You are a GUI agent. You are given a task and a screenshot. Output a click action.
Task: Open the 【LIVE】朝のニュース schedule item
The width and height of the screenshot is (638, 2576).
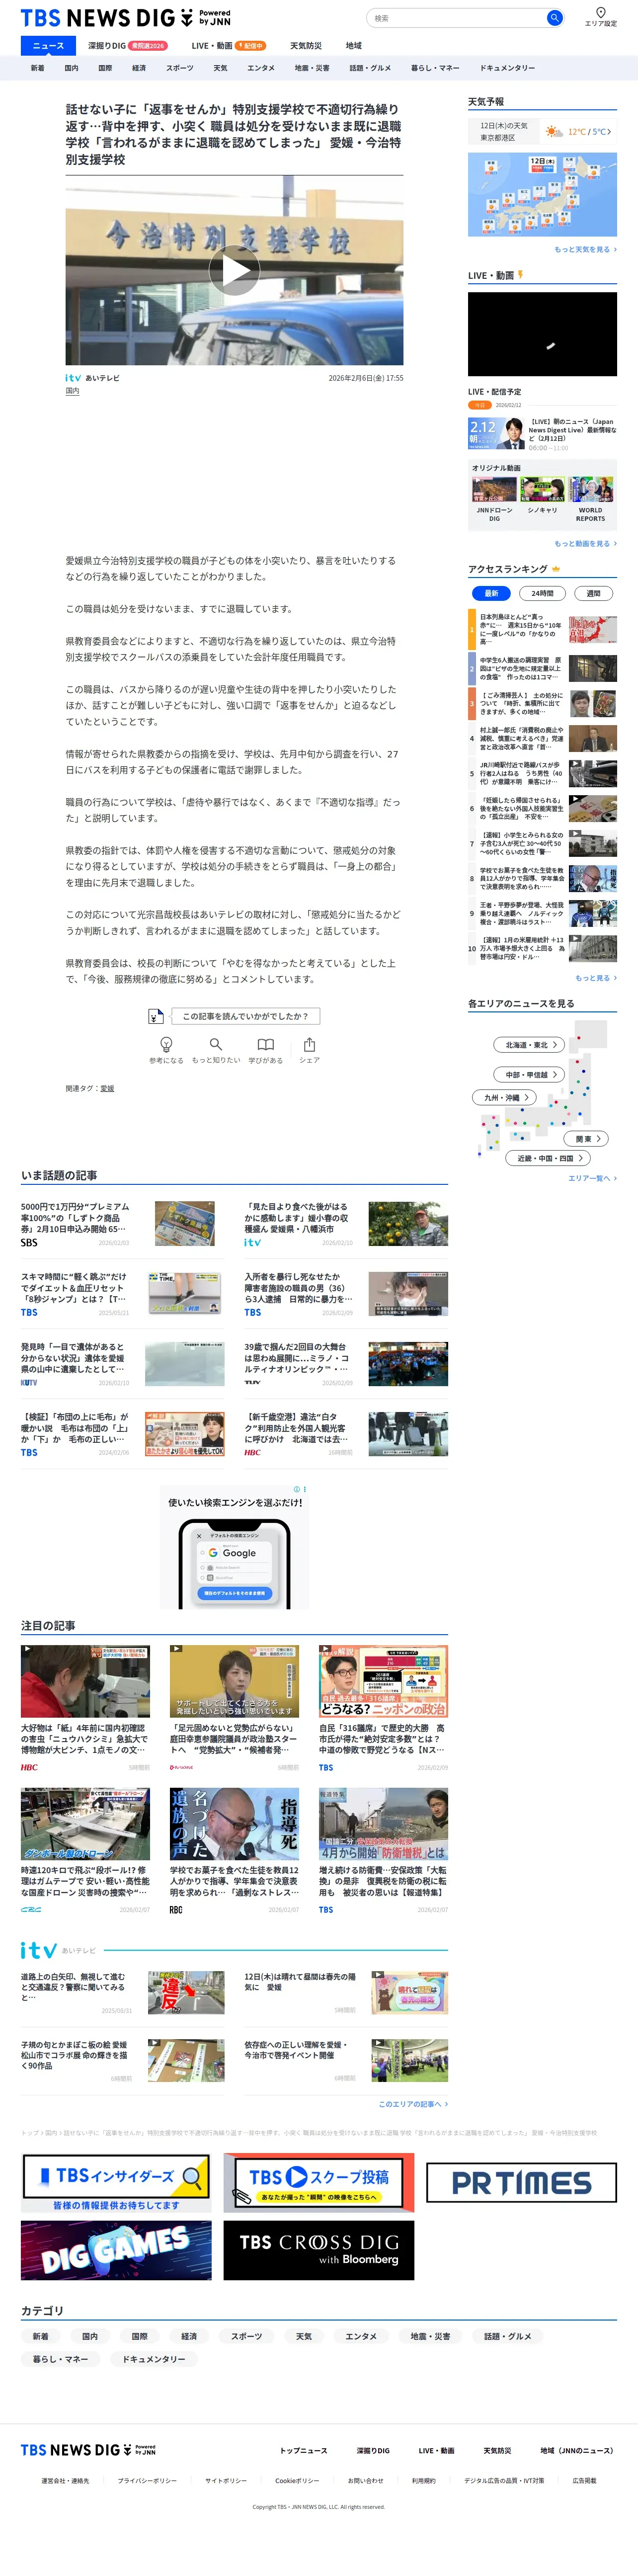542,434
